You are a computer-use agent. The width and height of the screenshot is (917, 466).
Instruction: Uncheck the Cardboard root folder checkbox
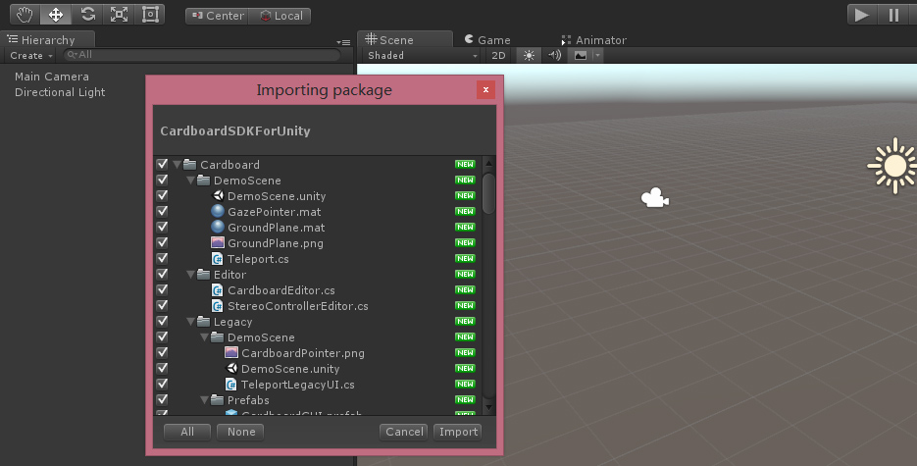coord(162,164)
